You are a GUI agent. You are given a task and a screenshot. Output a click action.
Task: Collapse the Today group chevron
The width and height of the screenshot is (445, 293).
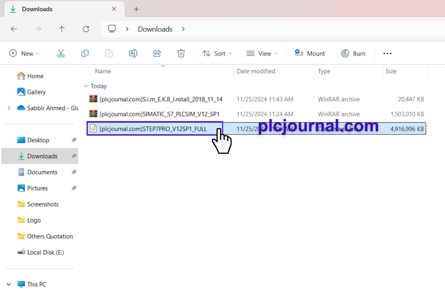[86, 86]
